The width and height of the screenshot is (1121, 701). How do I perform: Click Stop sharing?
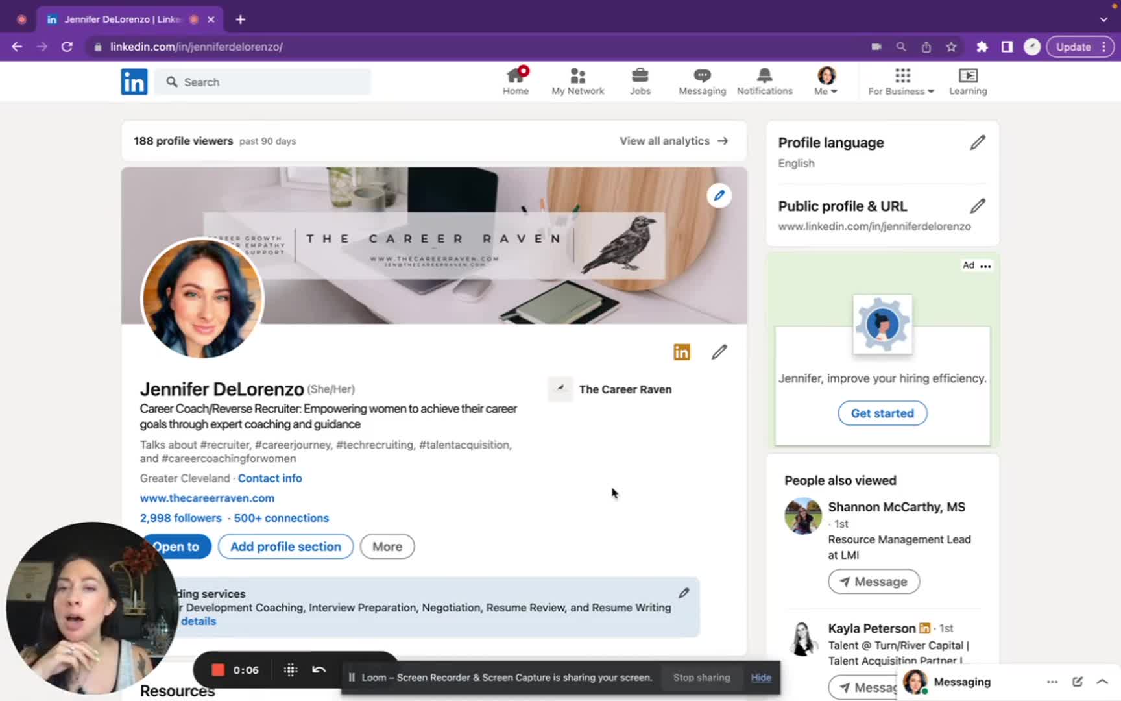pyautogui.click(x=701, y=677)
